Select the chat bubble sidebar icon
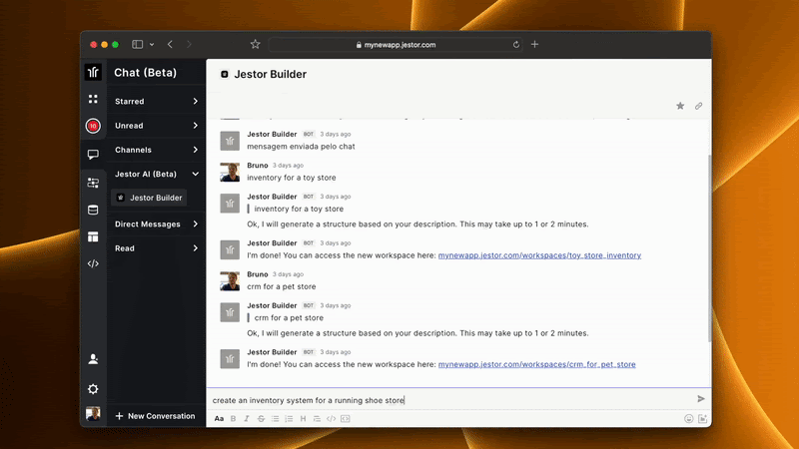 (x=93, y=154)
